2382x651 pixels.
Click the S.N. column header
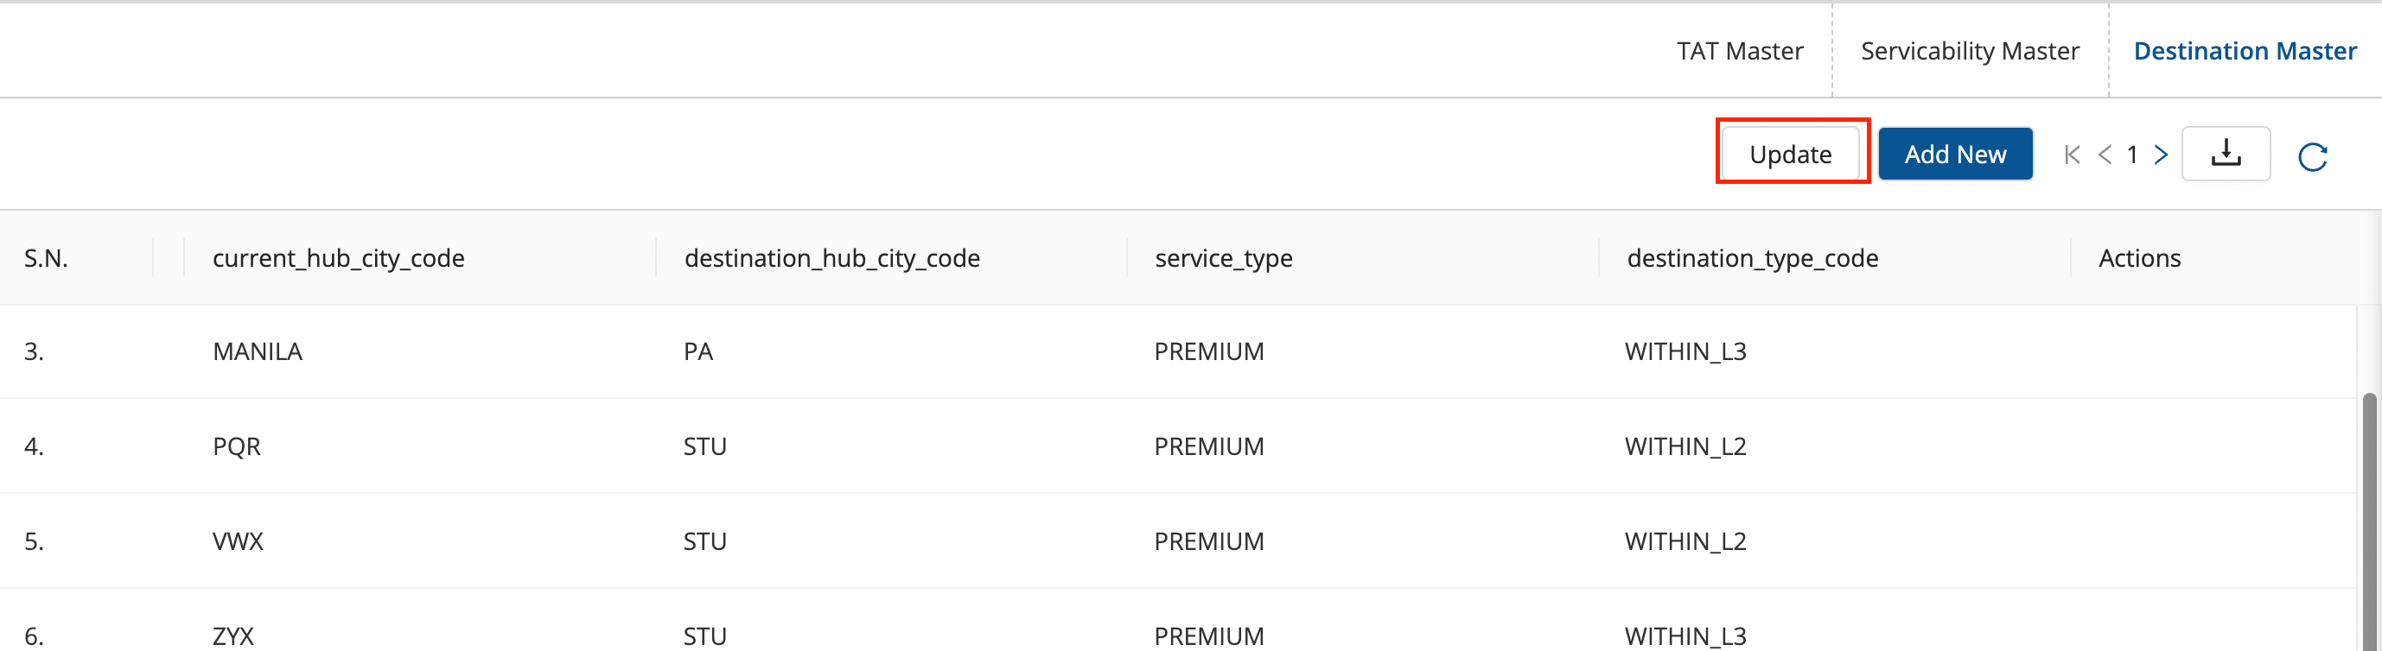coord(46,257)
